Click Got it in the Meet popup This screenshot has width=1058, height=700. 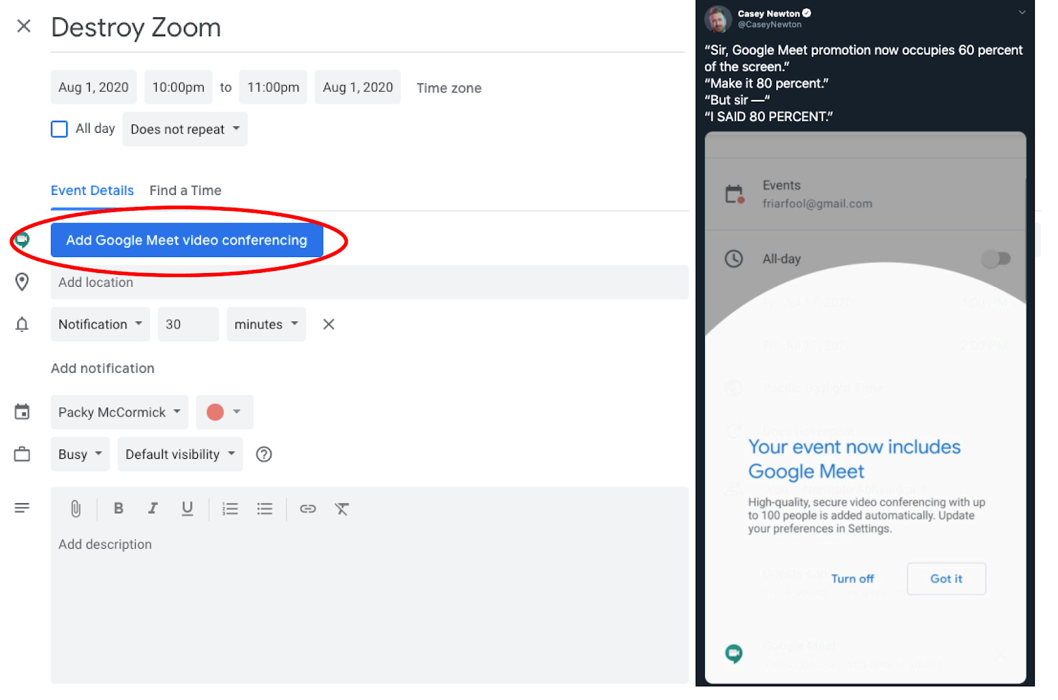(x=946, y=578)
